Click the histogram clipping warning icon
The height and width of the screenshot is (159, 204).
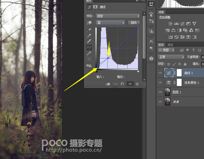click(89, 65)
